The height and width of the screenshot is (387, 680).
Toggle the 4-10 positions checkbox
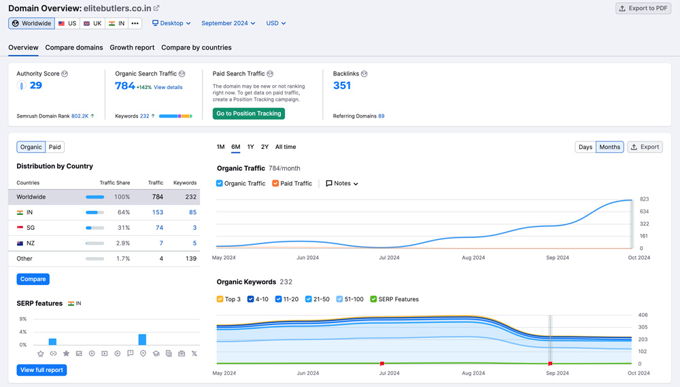[251, 299]
